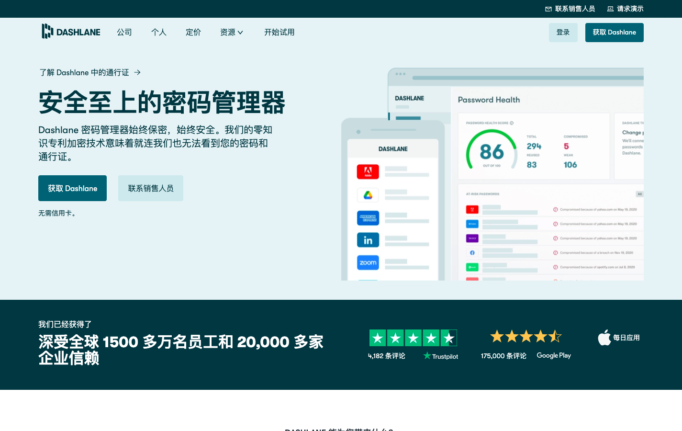Screen dimensions: 682x431
Task: Select 公司 in the navigation bar
Action: click(124, 32)
